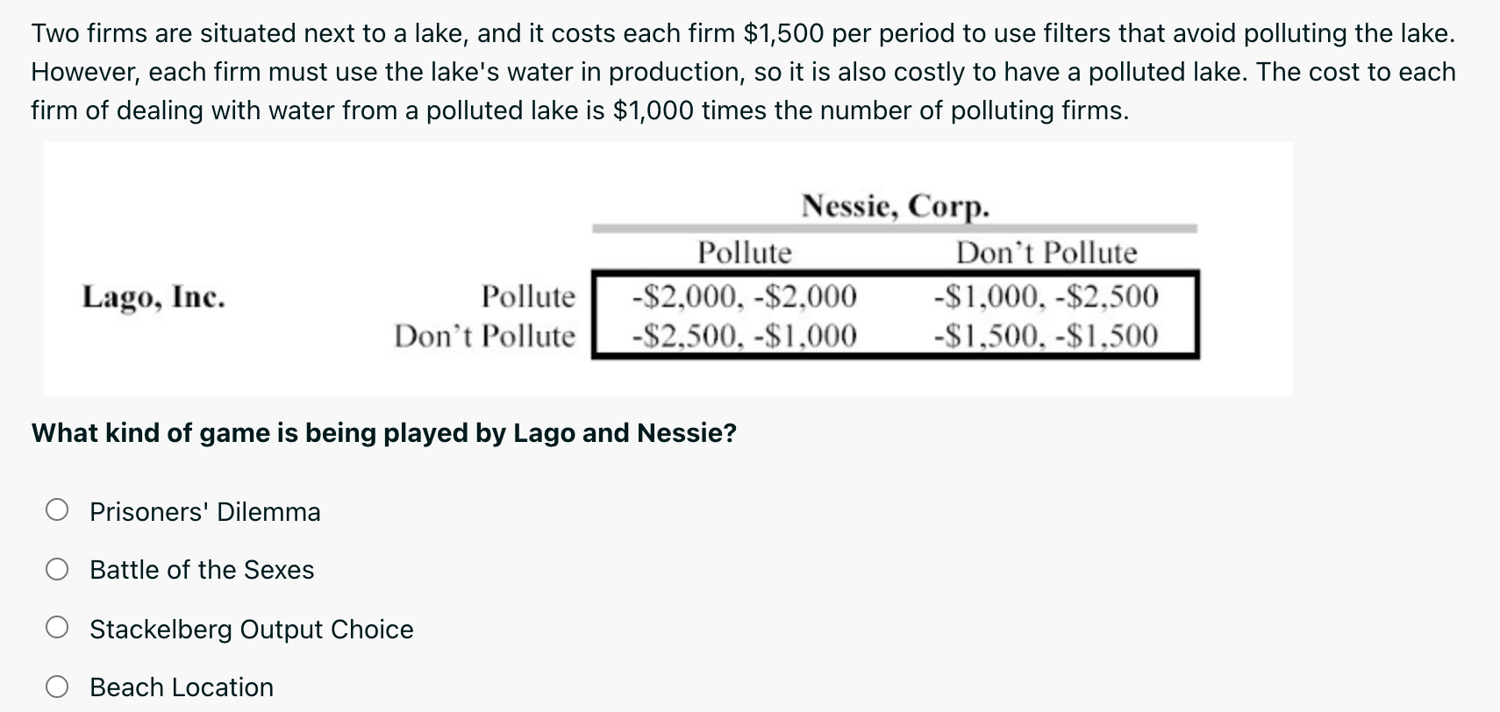Click the -$2,000, -$2,000 payoff cell
Image resolution: width=1500 pixels, height=712 pixels.
744,296
